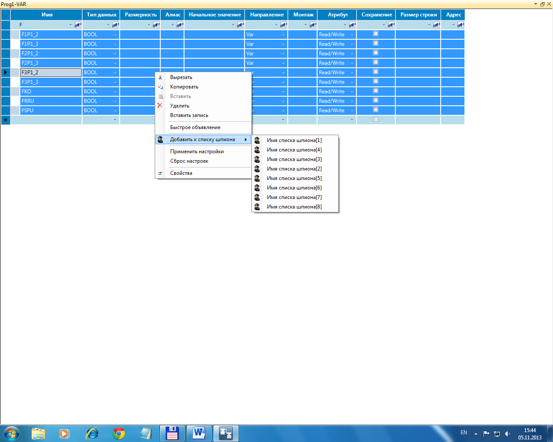Open data type dropdown for FKO
This screenshot has height=442, width=553.
(x=115, y=92)
